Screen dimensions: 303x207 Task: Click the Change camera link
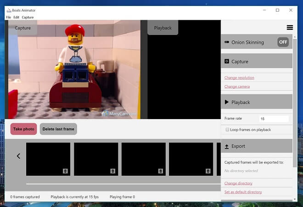click(x=237, y=86)
